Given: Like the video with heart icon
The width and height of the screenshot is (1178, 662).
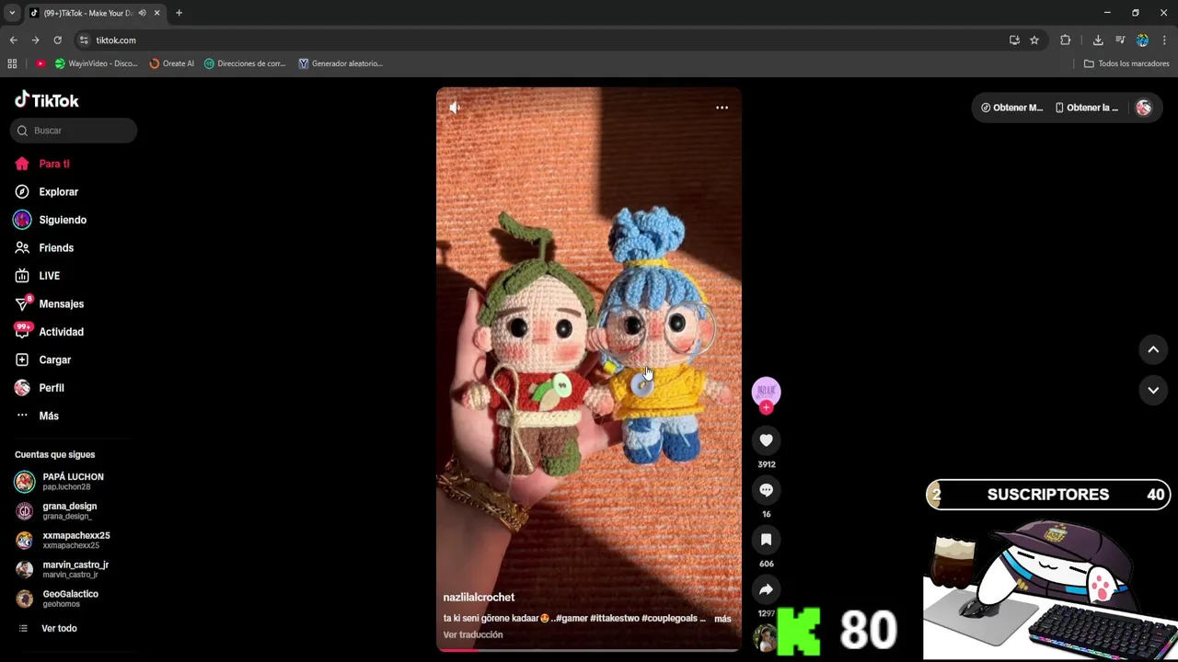Looking at the screenshot, I should (766, 440).
